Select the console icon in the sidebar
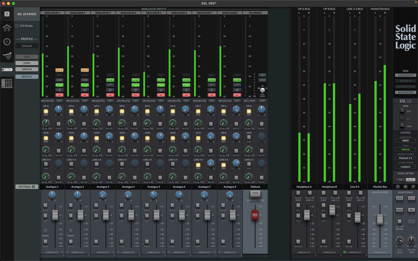 point(6,55)
